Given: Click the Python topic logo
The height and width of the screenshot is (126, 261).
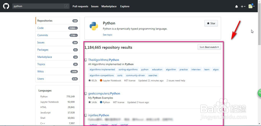Looking at the screenshot, I should coord(94,26).
